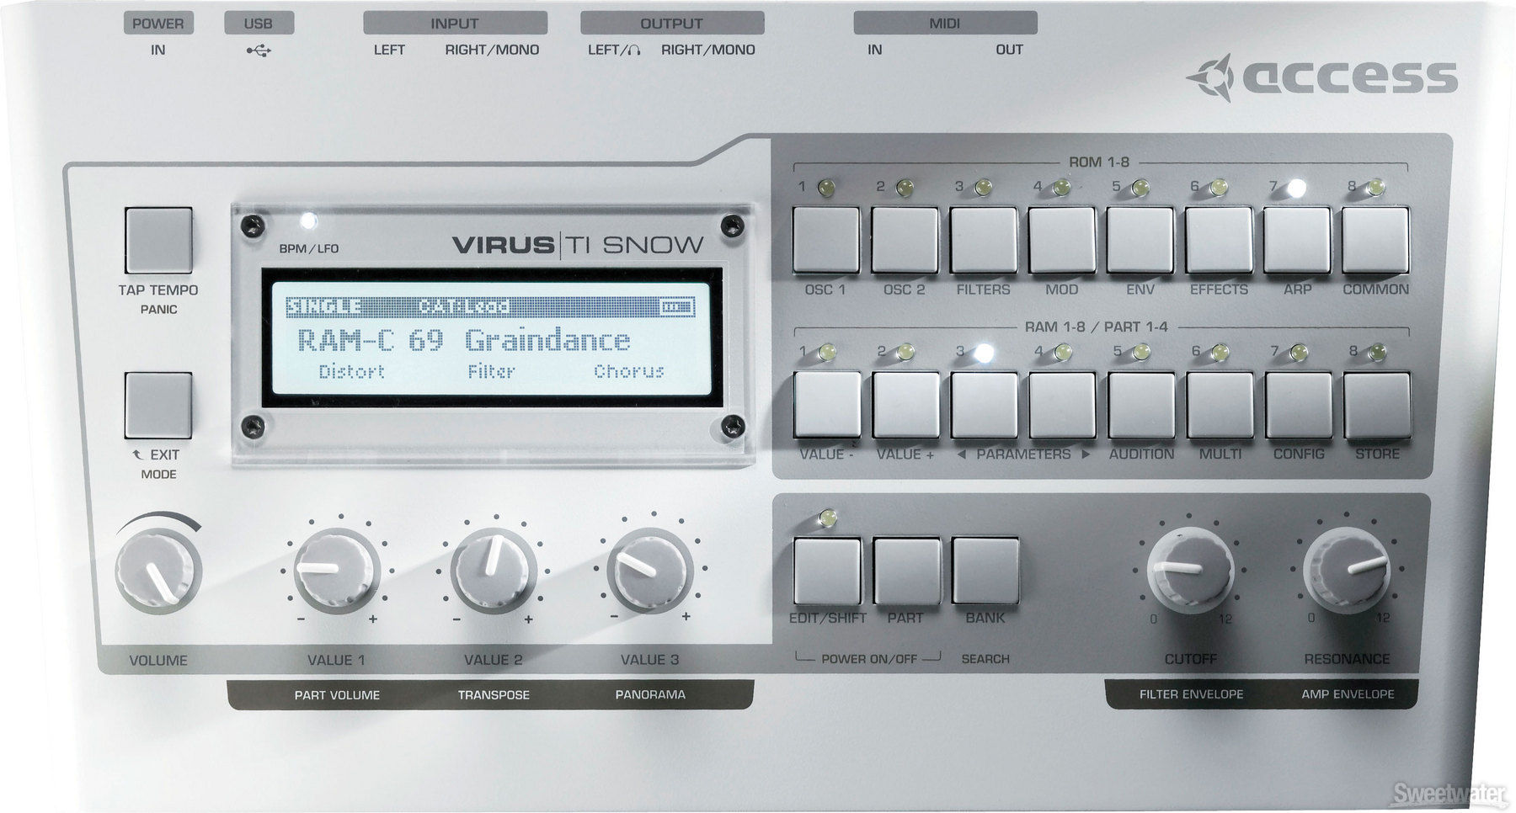The width and height of the screenshot is (1516, 813).
Task: Push the EXIT / MODE button
Action: click(158, 405)
